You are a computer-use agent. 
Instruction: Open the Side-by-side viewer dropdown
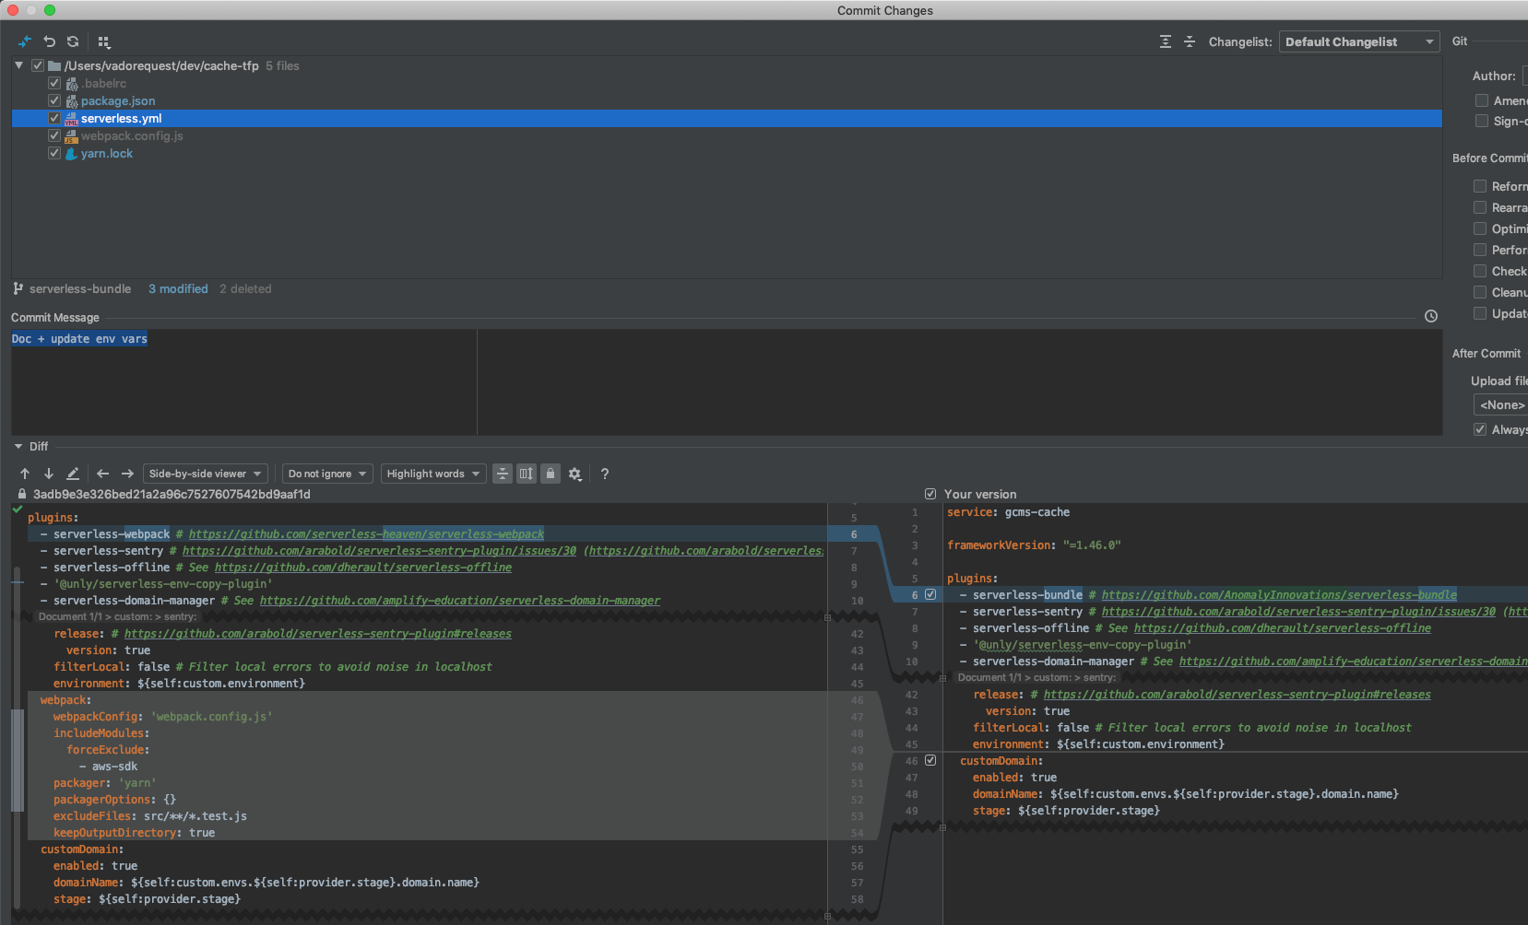205,474
